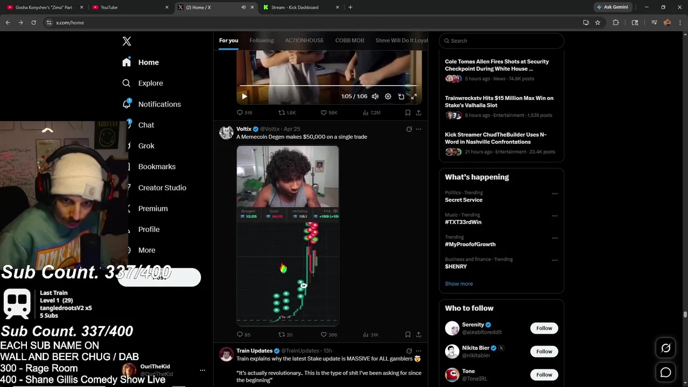688x387 pixels.
Task: Open Grok explain on Voltix post
Action: 409,129
